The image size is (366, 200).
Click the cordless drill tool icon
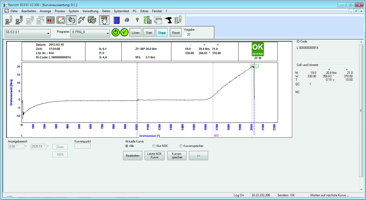[168, 20]
